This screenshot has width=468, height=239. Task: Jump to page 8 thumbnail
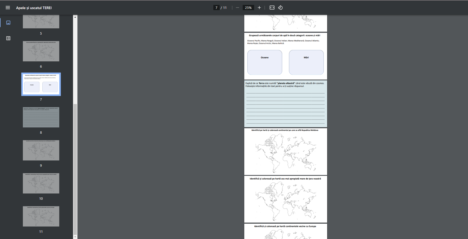(41, 117)
